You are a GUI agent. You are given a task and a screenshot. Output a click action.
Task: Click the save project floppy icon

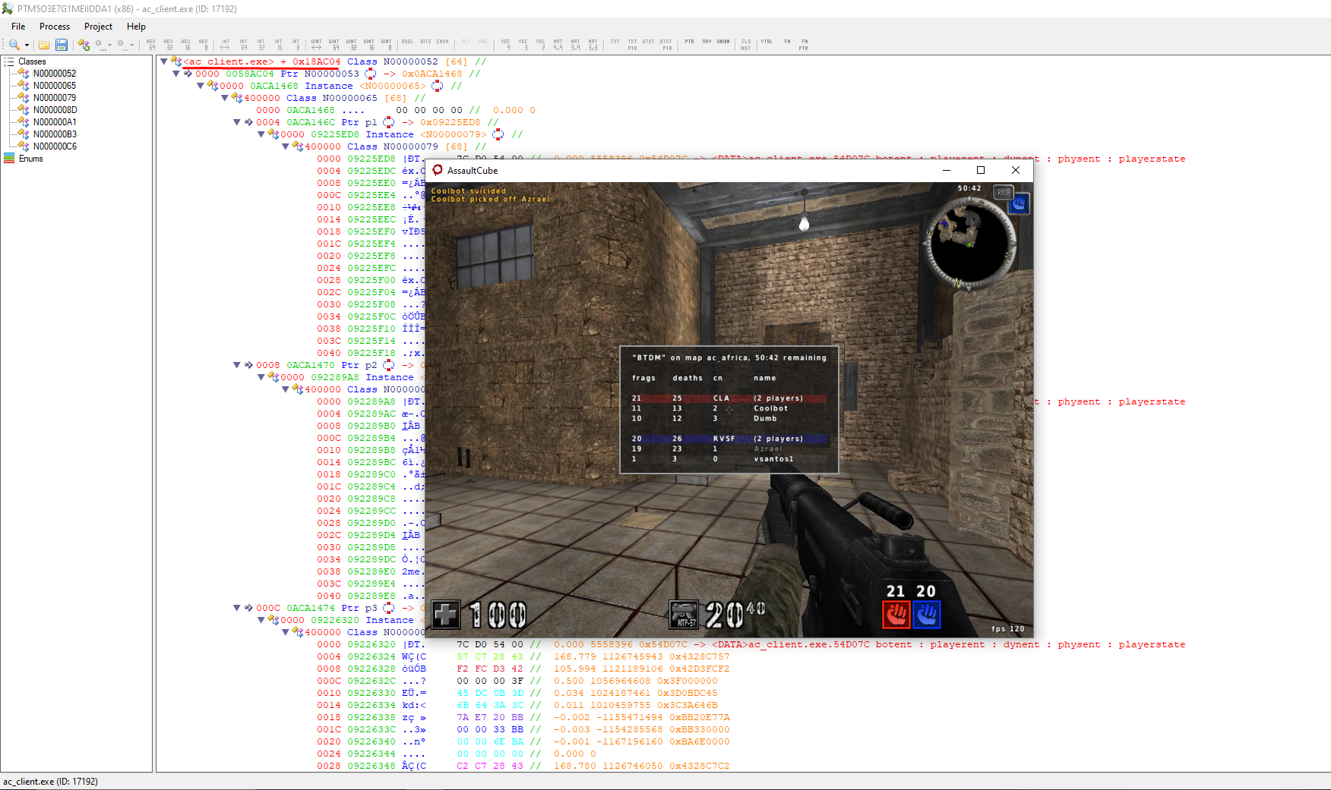pyautogui.click(x=62, y=45)
